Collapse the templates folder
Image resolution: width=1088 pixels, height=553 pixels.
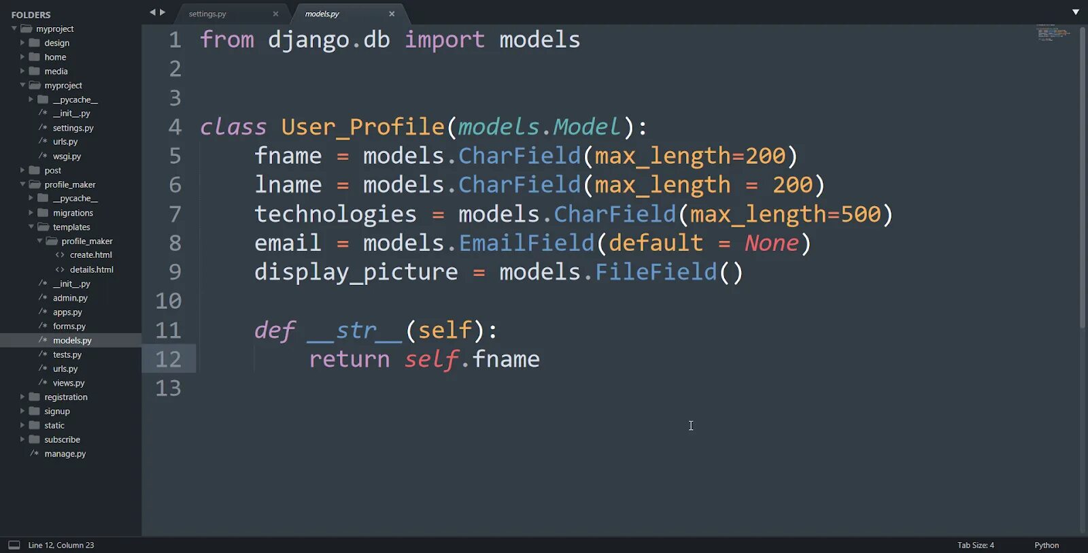[x=31, y=227]
